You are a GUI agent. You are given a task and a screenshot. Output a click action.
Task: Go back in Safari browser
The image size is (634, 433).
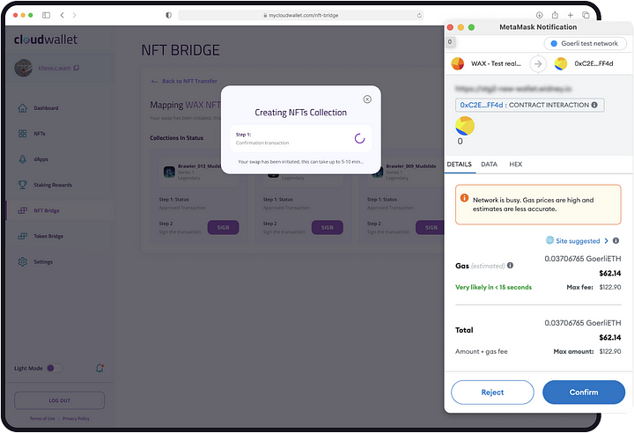pyautogui.click(x=62, y=15)
